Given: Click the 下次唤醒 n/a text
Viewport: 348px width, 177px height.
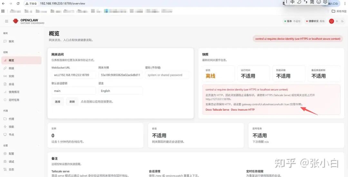Looking at the screenshot, I should pos(261,142).
